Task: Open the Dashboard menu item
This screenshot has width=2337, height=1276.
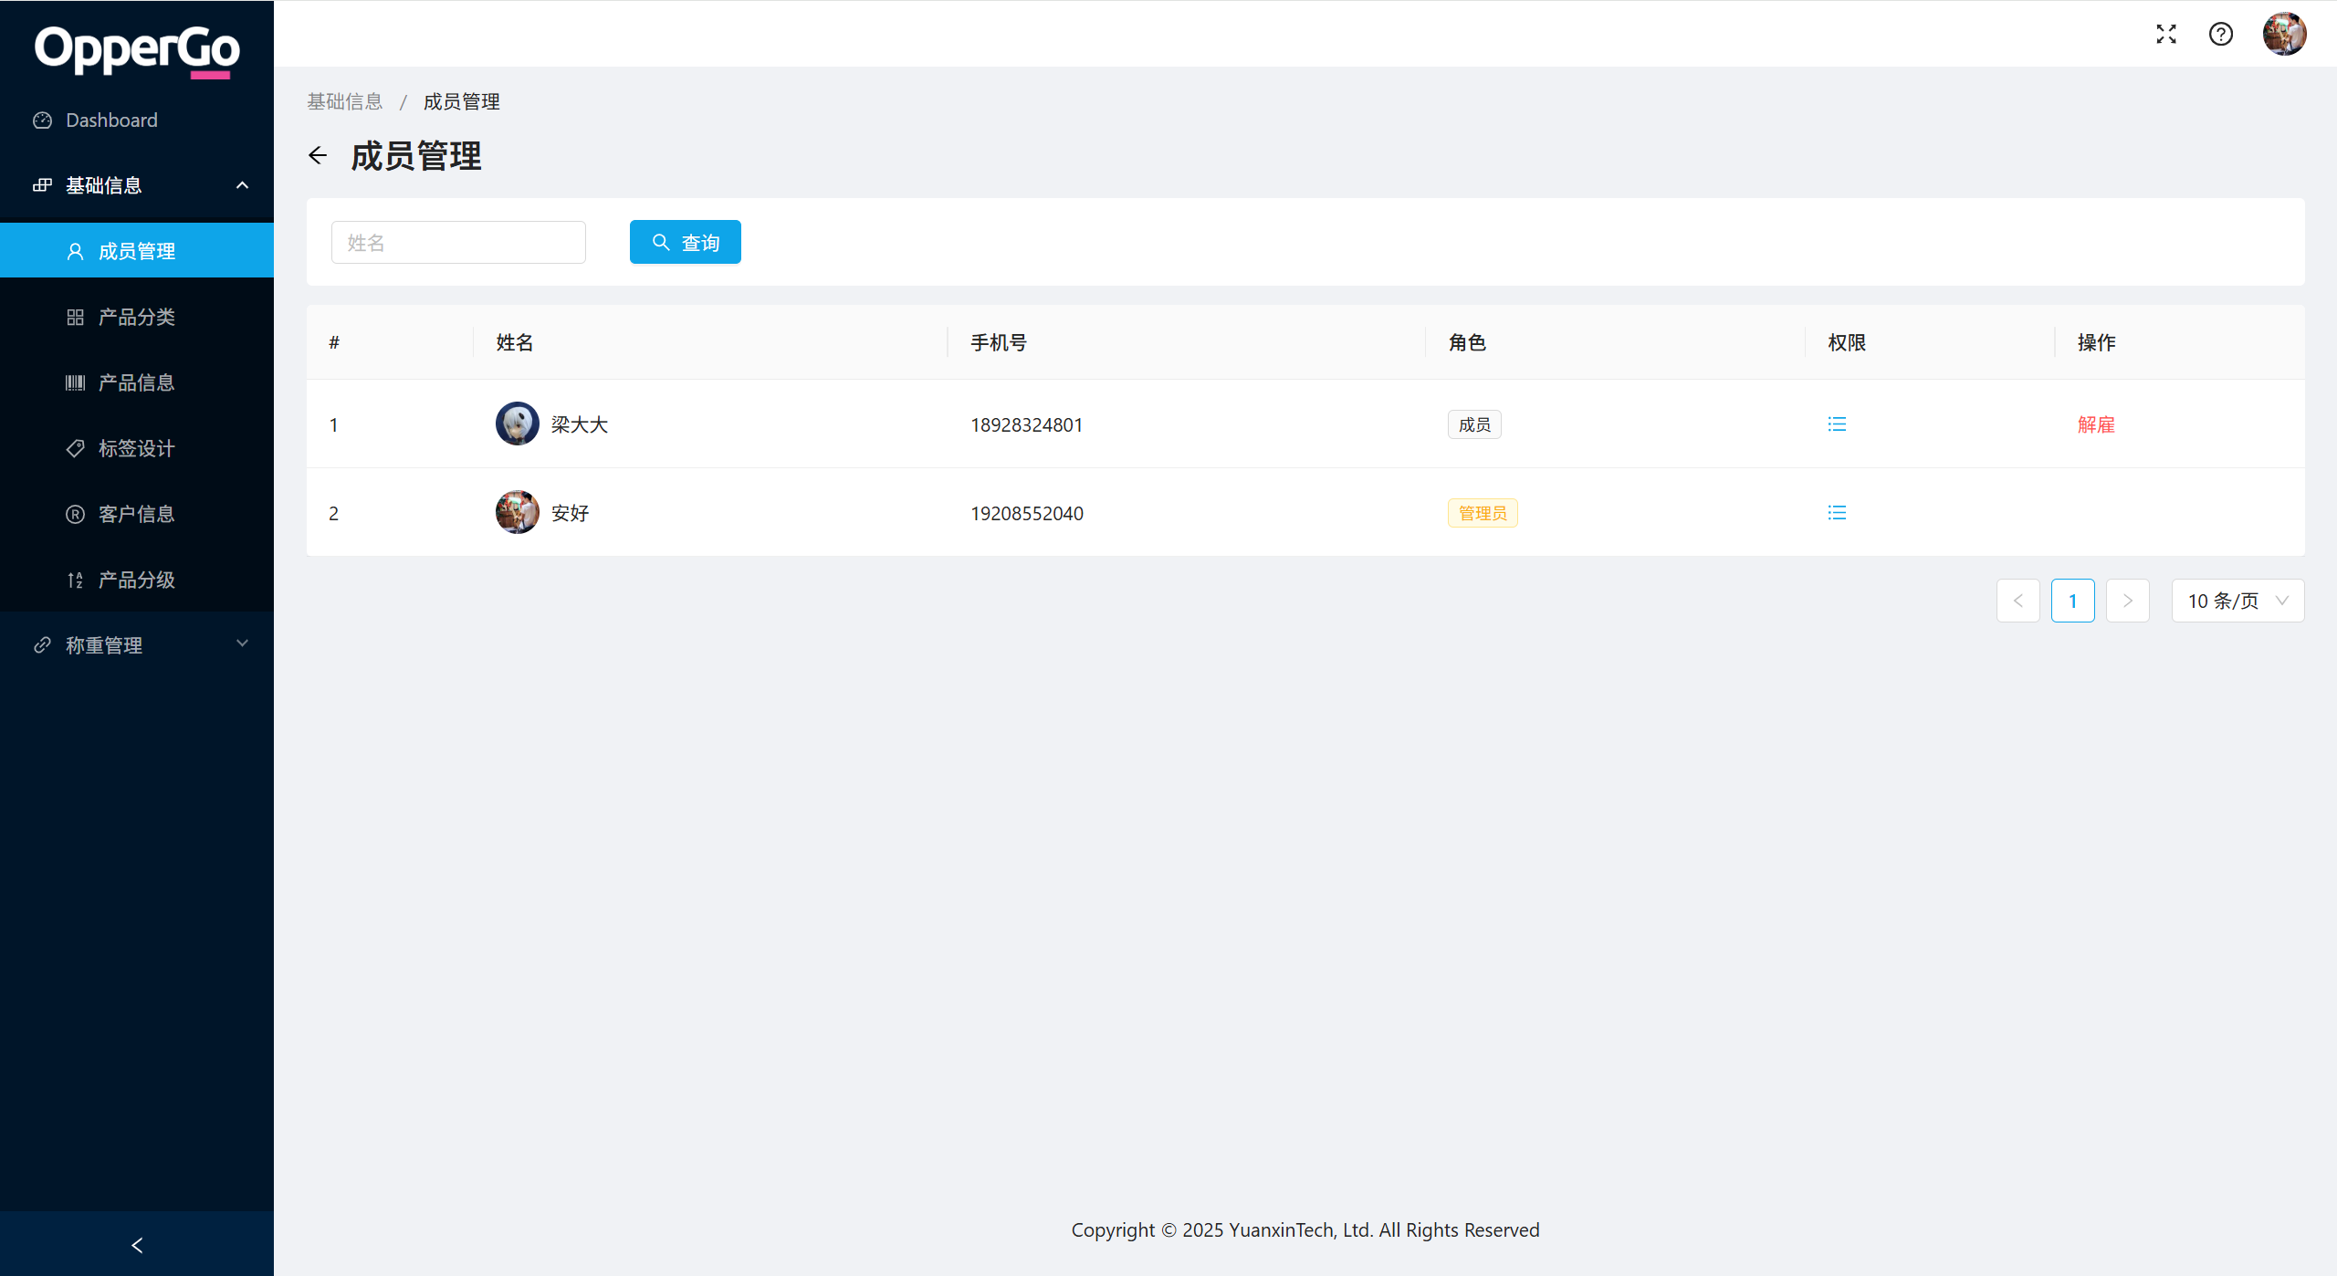Action: (x=111, y=120)
